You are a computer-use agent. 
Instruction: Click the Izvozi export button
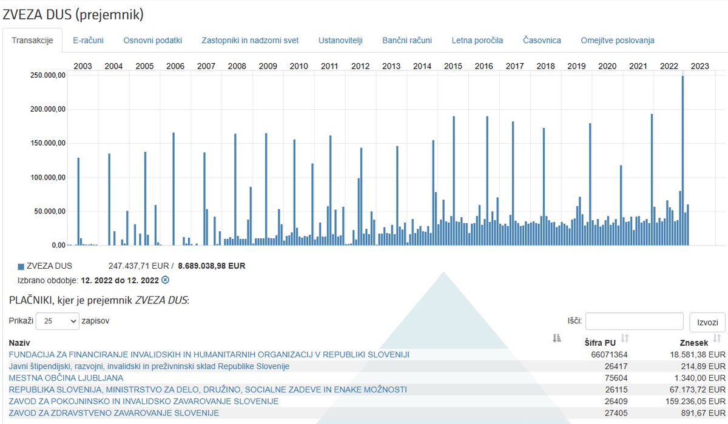[x=707, y=322]
